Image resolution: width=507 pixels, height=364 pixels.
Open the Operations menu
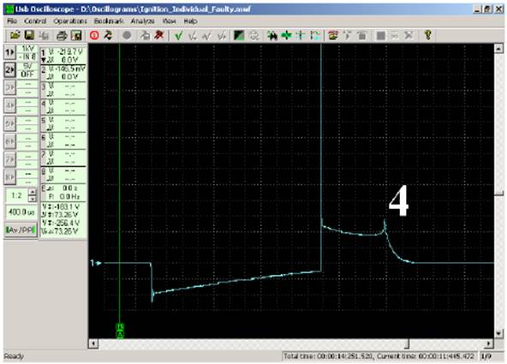point(70,21)
